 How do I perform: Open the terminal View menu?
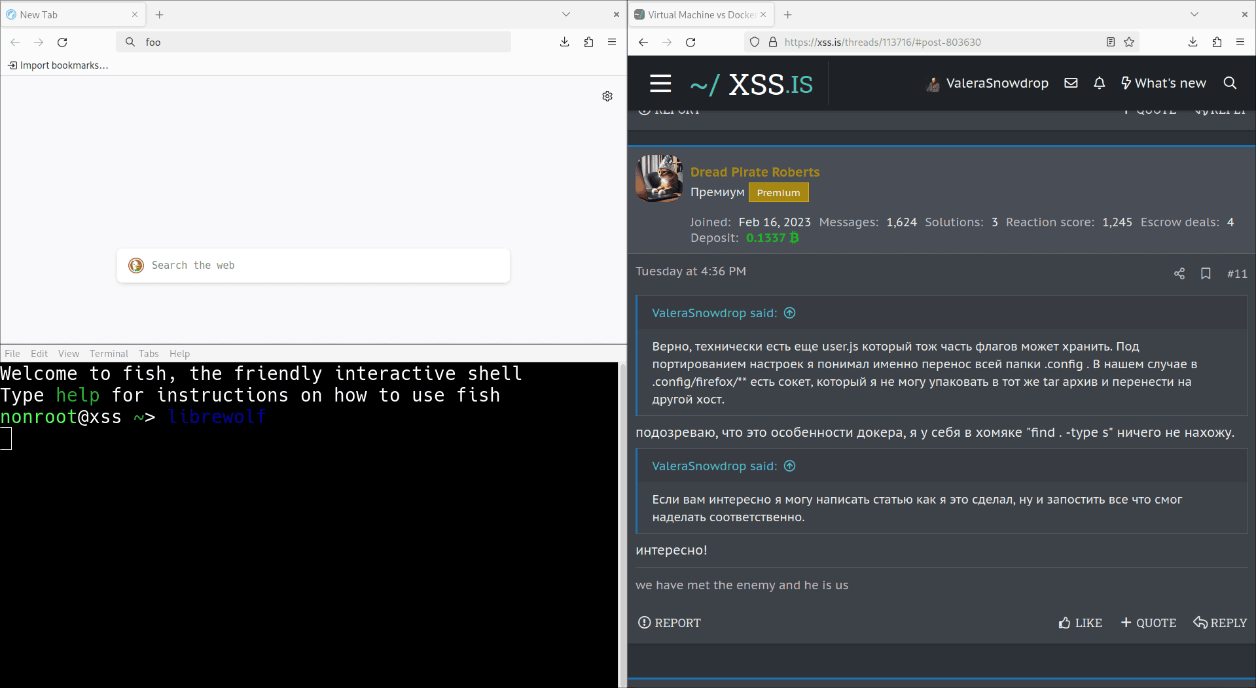pos(69,354)
